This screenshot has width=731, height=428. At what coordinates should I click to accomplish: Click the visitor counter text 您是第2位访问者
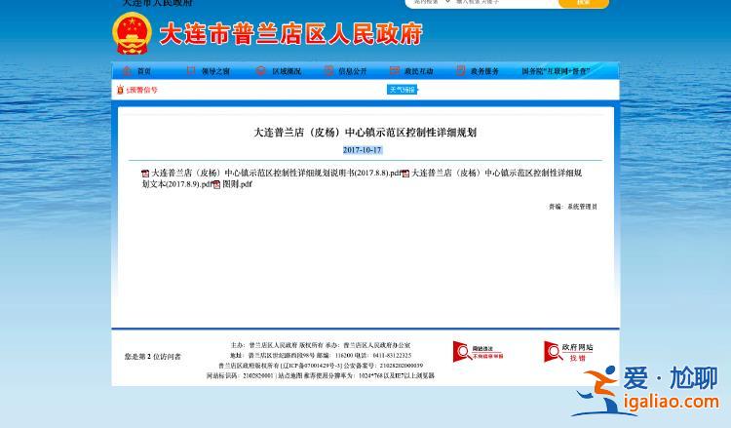point(152,357)
